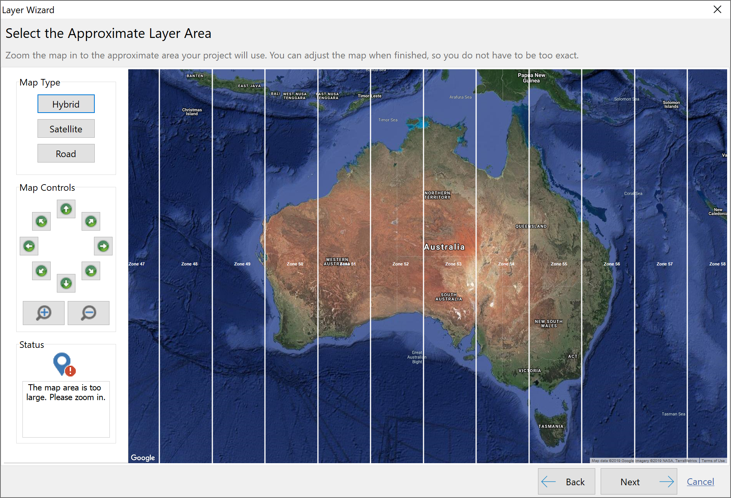Pan the map up-left with the arrow
This screenshot has width=731, height=498.
41,221
